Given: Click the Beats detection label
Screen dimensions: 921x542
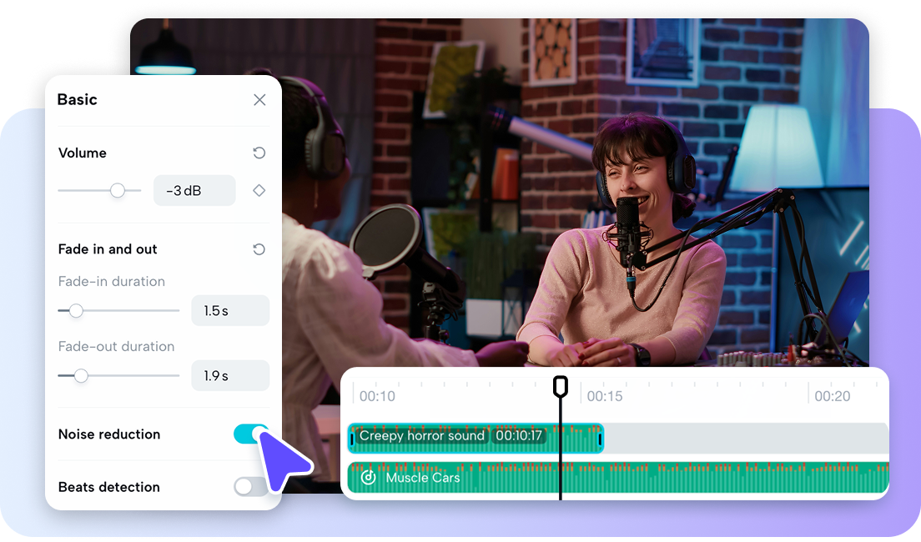Looking at the screenshot, I should [x=109, y=487].
